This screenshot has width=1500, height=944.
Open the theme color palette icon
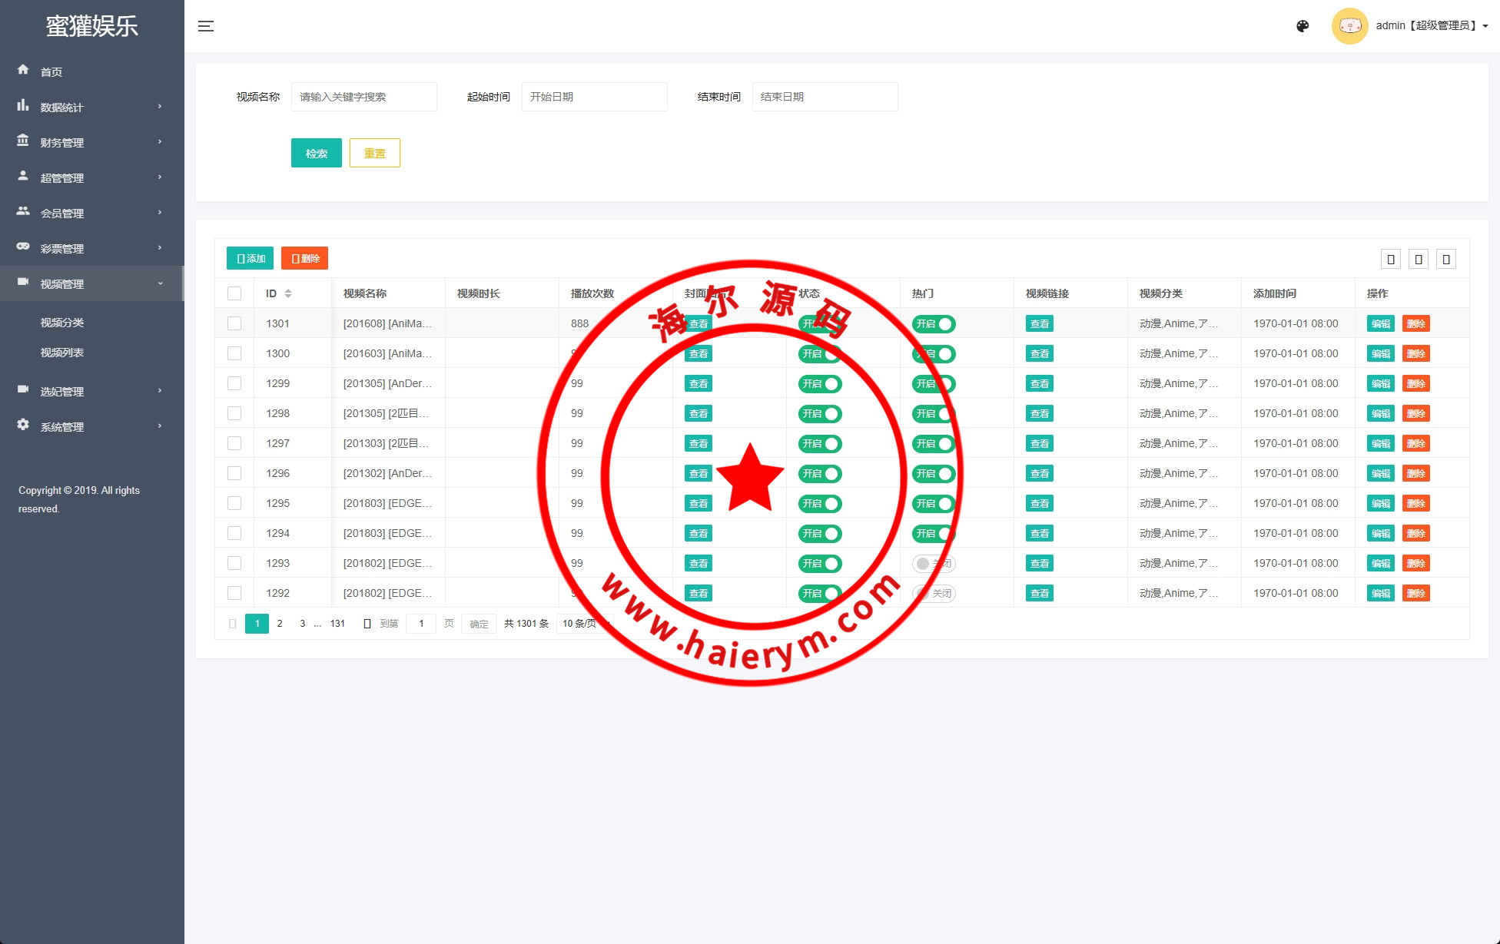[1303, 26]
